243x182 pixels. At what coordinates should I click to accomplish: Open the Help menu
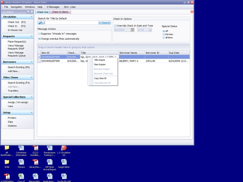pos(40,7)
